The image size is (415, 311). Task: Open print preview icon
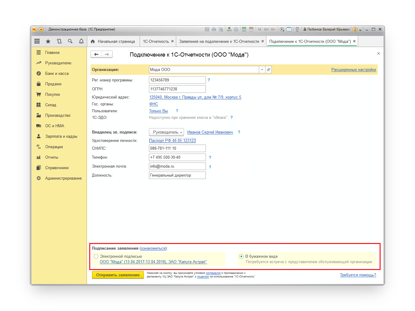point(221,29)
